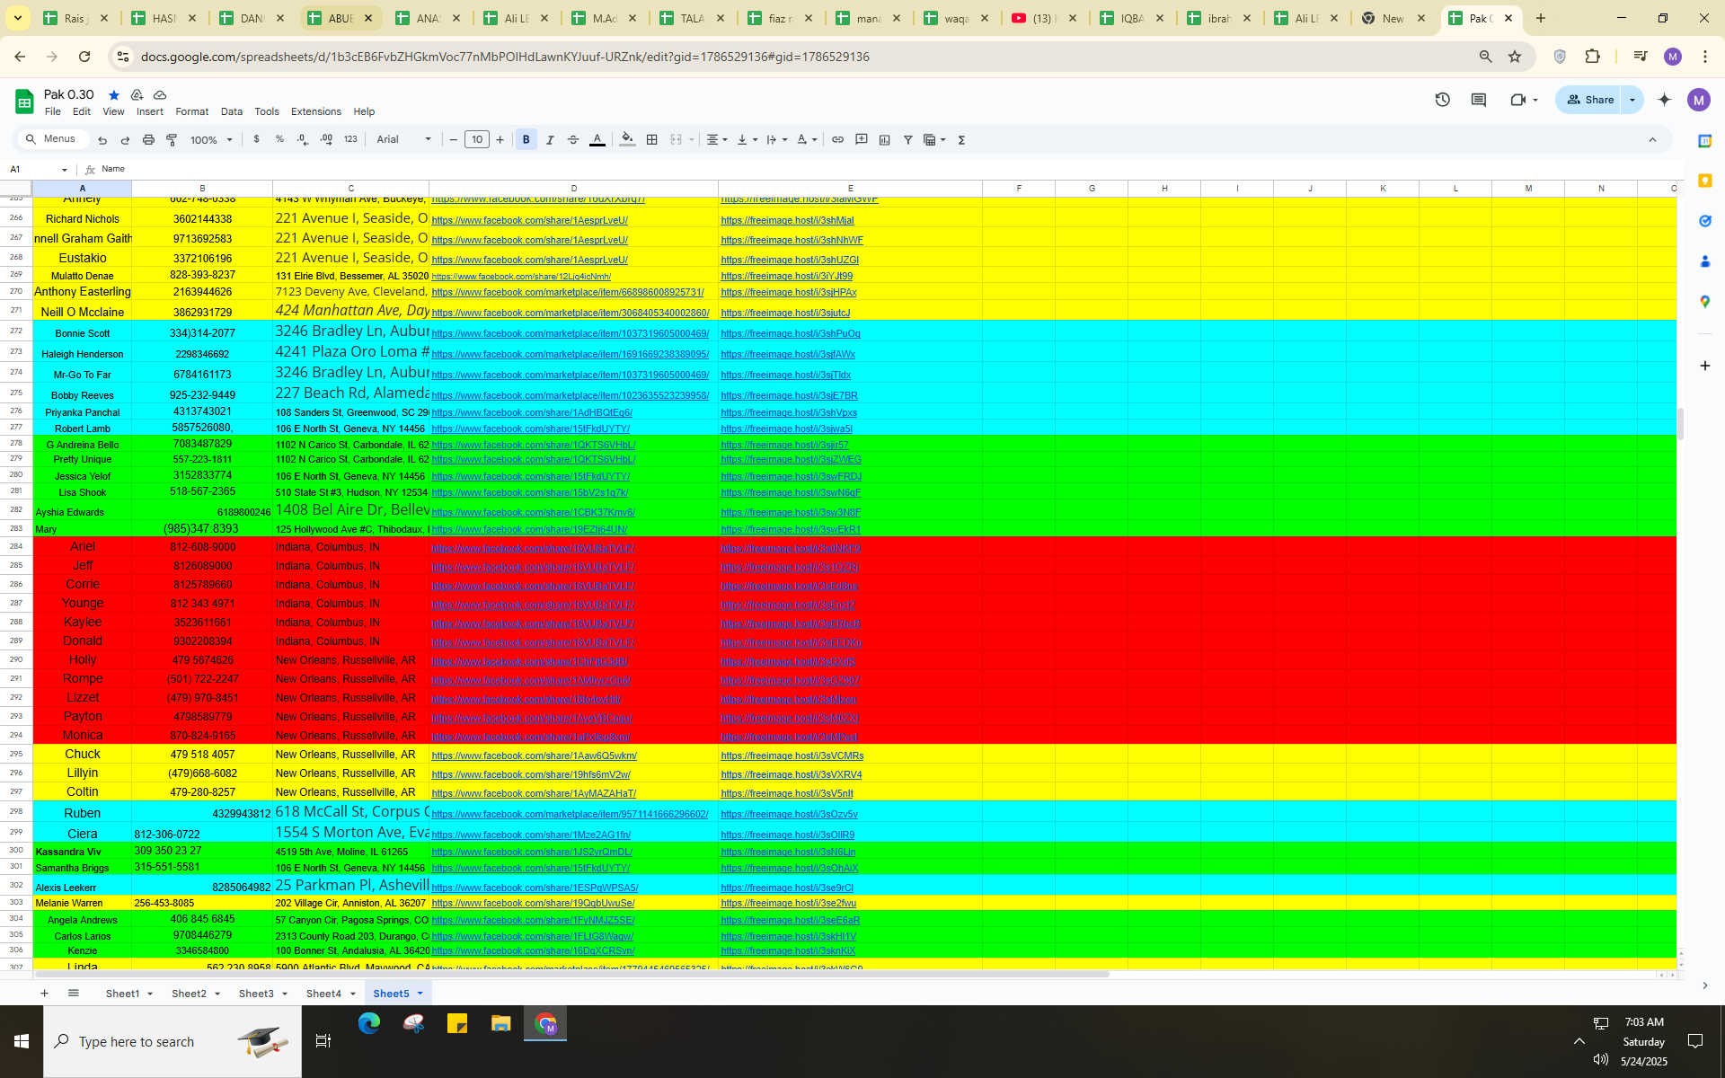The image size is (1725, 1078).
Task: Open the borders tool
Action: coord(652,140)
